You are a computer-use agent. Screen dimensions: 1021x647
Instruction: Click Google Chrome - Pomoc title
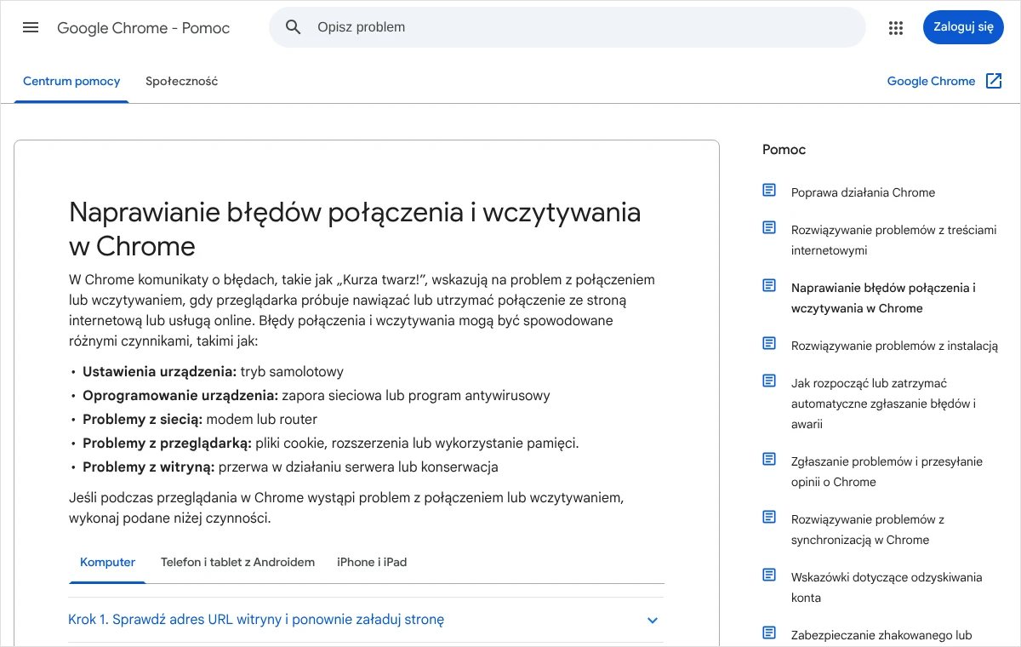pos(144,27)
